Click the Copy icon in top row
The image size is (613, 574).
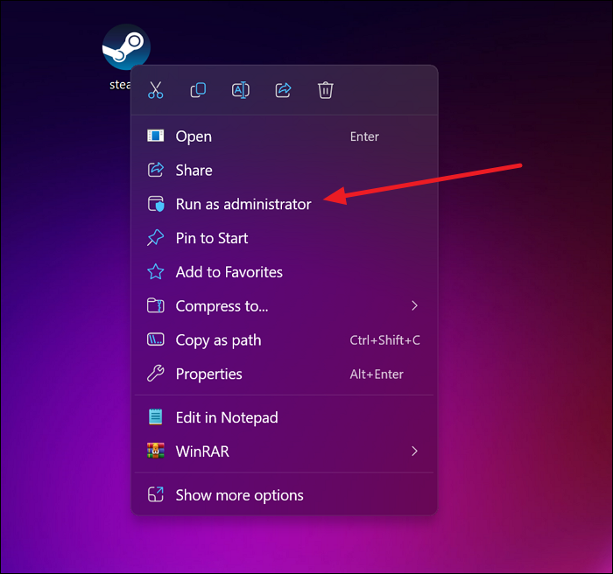pyautogui.click(x=198, y=90)
